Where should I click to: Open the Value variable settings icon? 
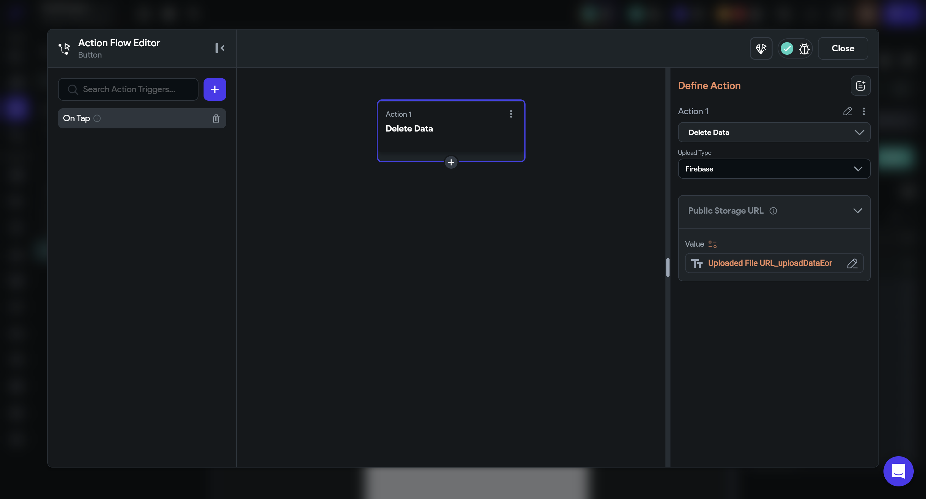(x=712, y=244)
